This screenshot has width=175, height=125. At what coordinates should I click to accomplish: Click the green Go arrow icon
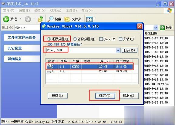point(162,28)
